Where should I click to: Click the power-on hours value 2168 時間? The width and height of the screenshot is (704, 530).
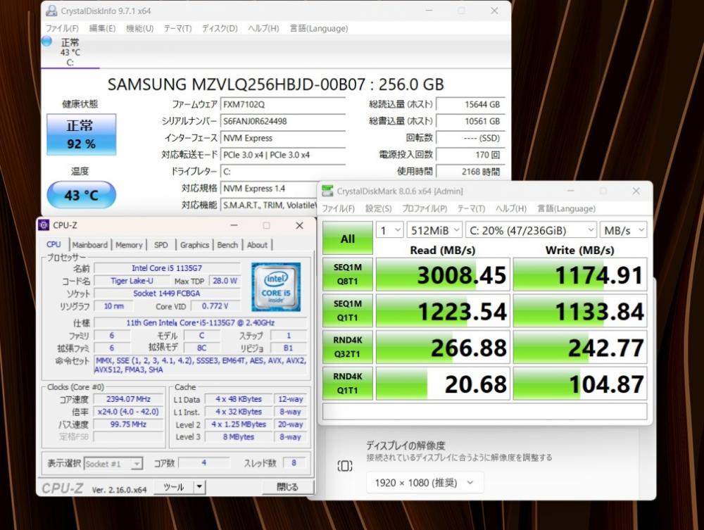click(470, 172)
